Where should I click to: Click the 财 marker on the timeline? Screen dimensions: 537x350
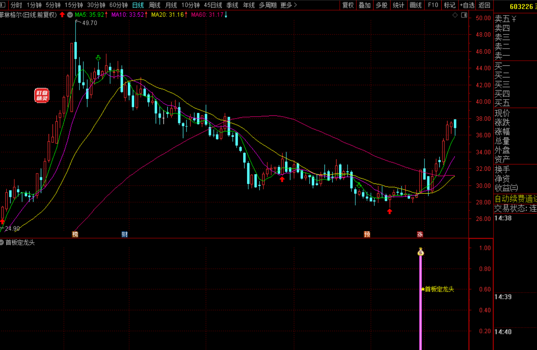point(125,234)
